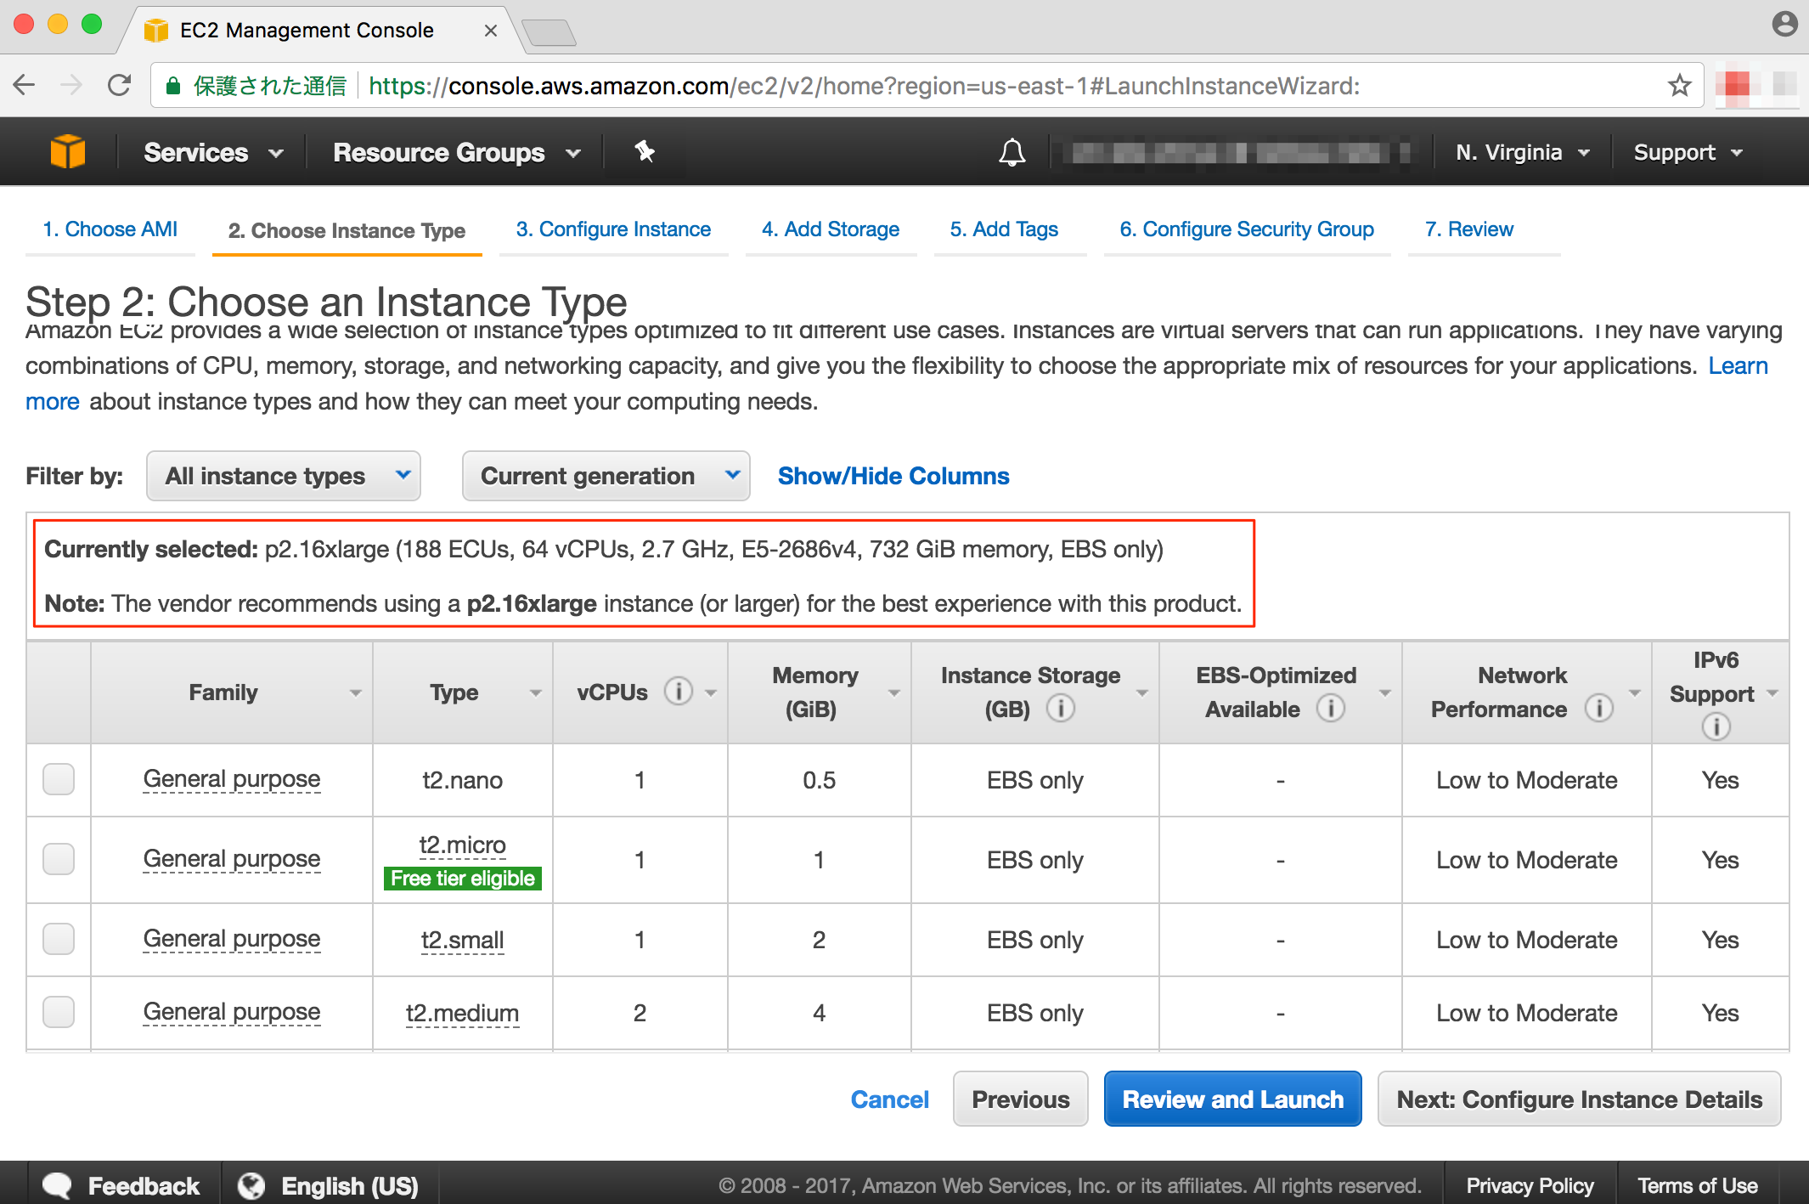Click the Instance Storage info icon
This screenshot has width=1809, height=1204.
click(1060, 708)
